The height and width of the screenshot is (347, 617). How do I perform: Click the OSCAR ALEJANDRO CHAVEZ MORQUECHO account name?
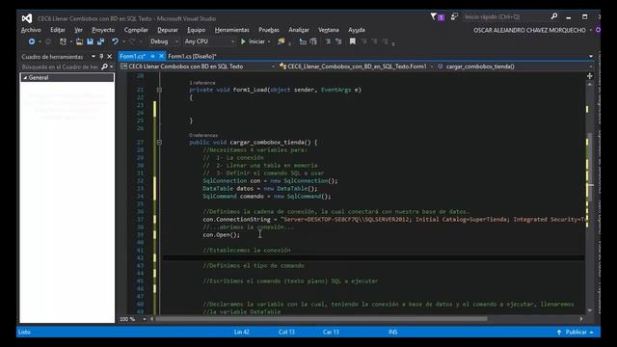click(x=529, y=30)
